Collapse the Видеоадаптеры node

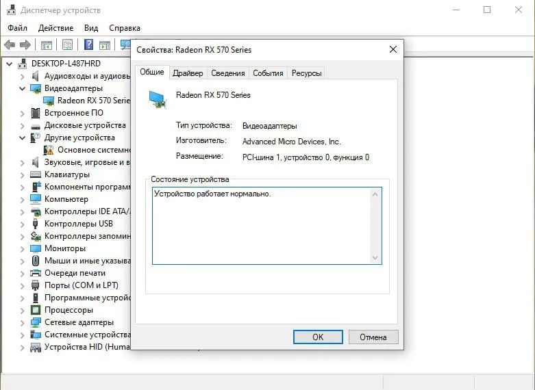[22, 89]
